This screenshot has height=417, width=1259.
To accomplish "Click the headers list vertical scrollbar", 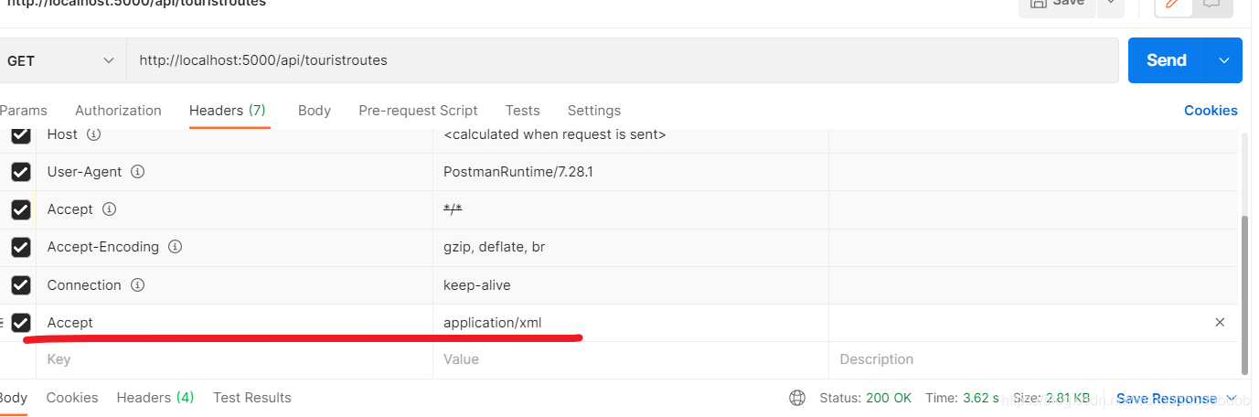I will (x=1243, y=293).
